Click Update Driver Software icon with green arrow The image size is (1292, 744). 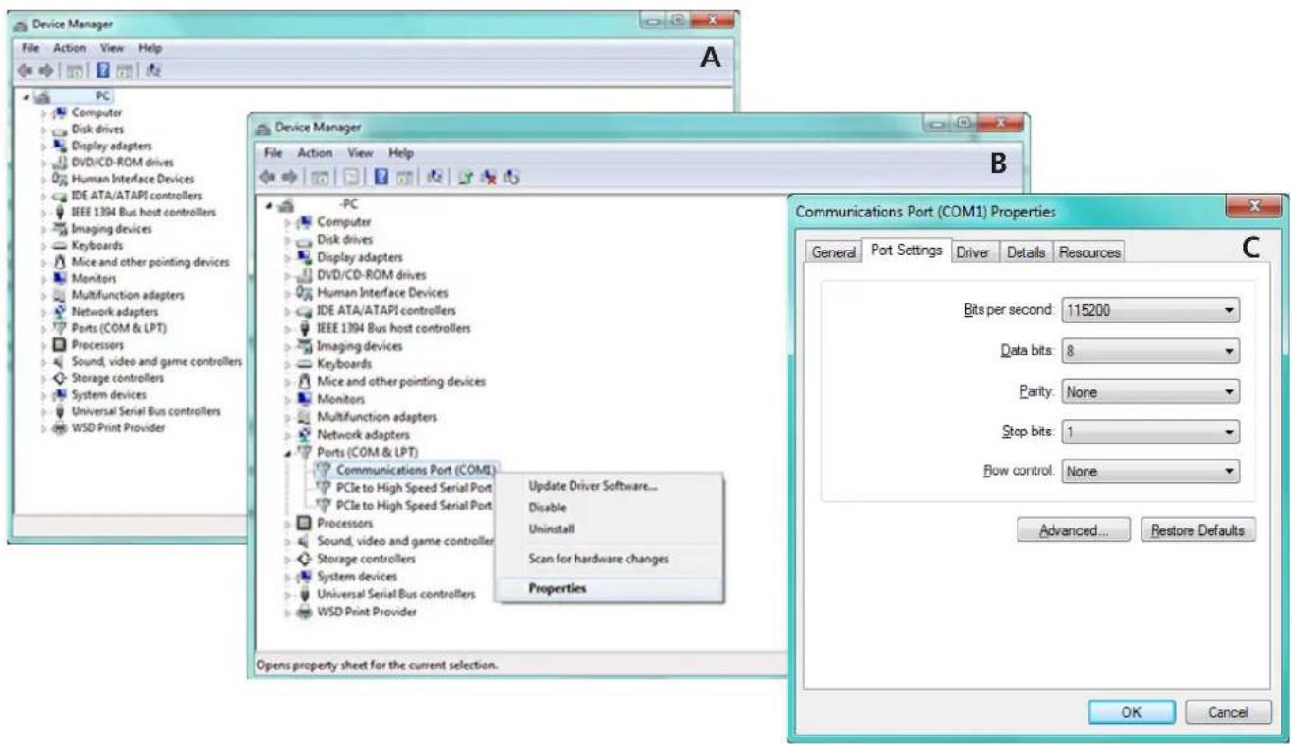tap(467, 177)
